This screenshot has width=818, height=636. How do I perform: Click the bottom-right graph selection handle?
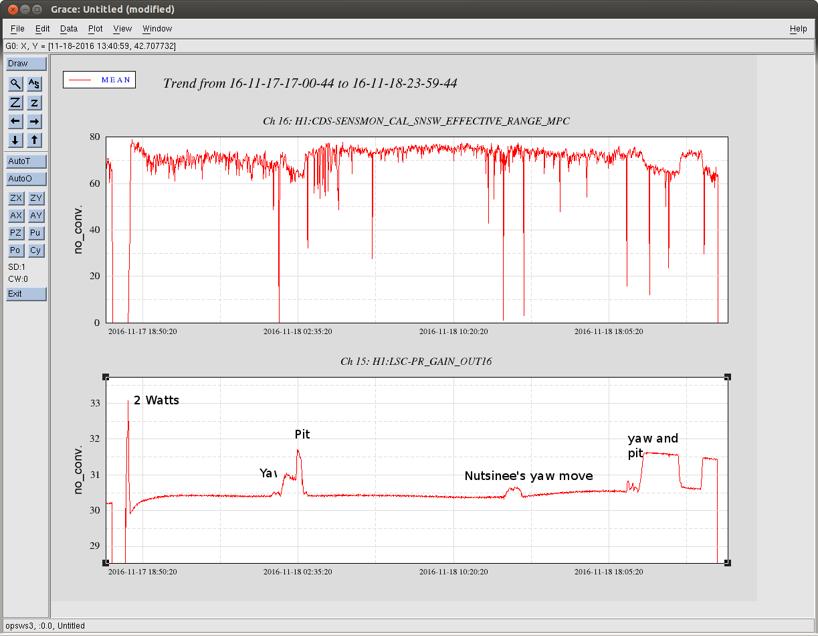(728, 563)
